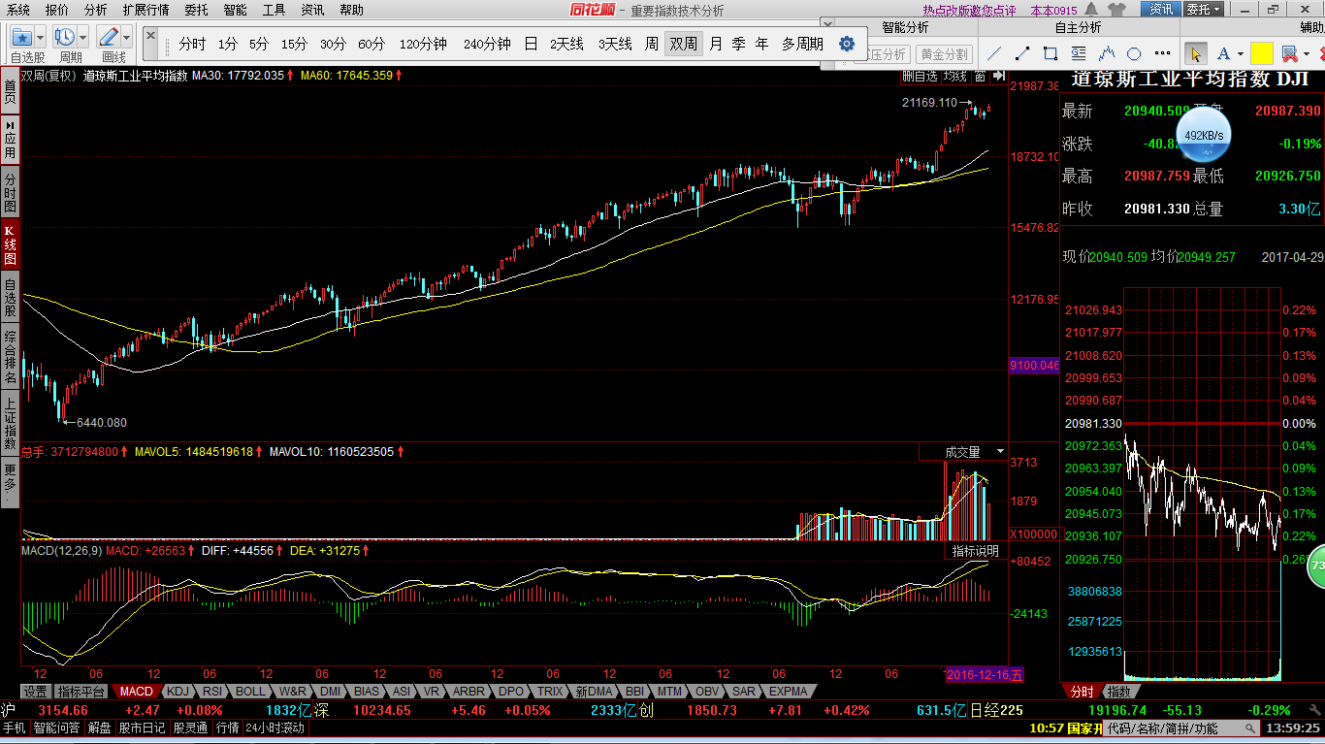This screenshot has height=744, width=1325.
Task: Pick the yellow color swatch
Action: click(1261, 53)
